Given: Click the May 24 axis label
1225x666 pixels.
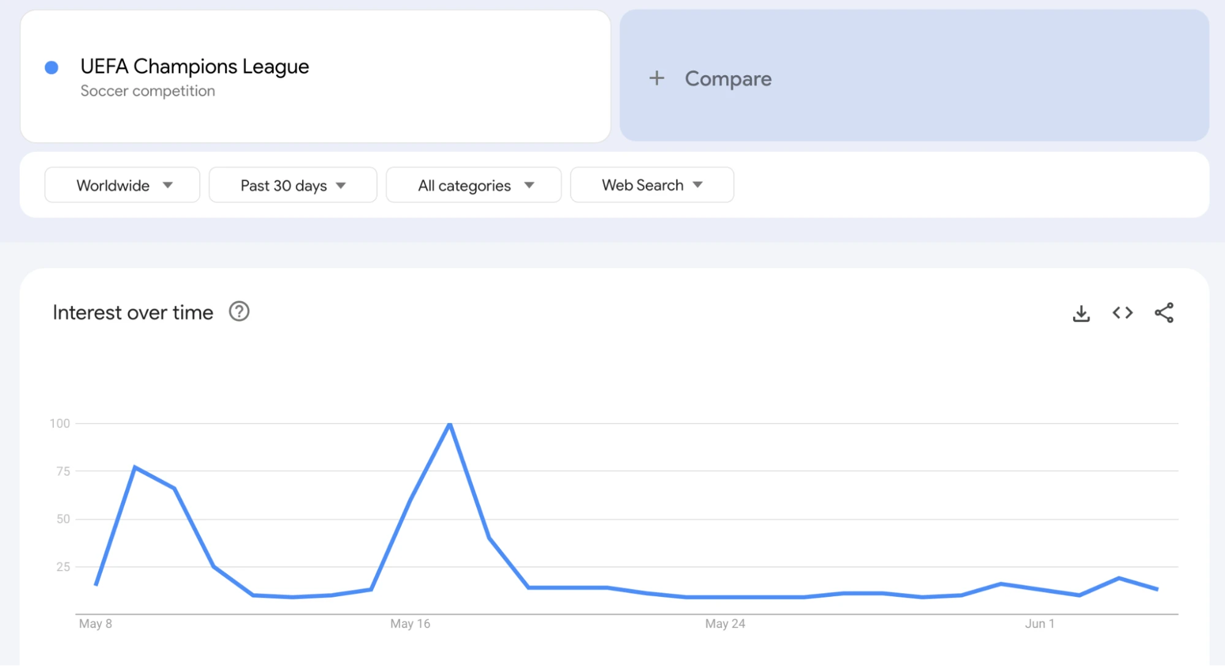Looking at the screenshot, I should [725, 624].
